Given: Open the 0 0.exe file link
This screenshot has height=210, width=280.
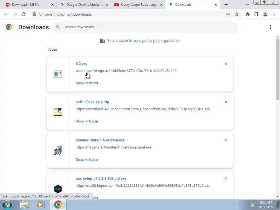Looking at the screenshot, I should pyautogui.click(x=81, y=63).
